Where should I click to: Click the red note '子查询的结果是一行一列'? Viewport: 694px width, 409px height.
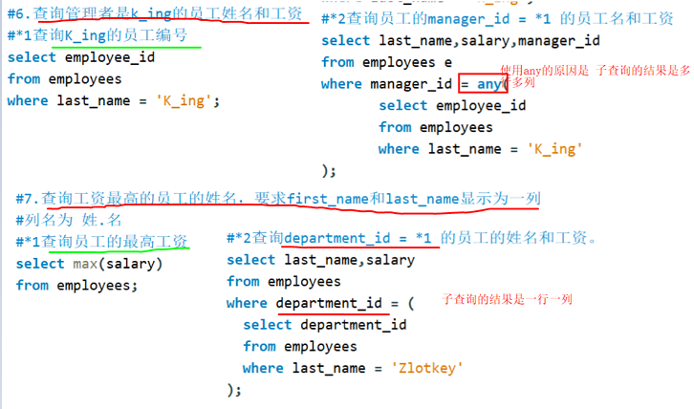[508, 300]
